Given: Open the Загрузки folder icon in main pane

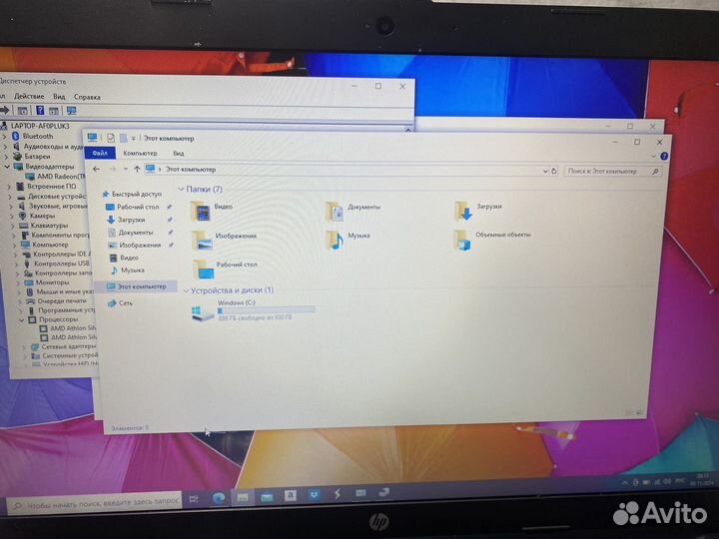Looking at the screenshot, I should pos(462,211).
